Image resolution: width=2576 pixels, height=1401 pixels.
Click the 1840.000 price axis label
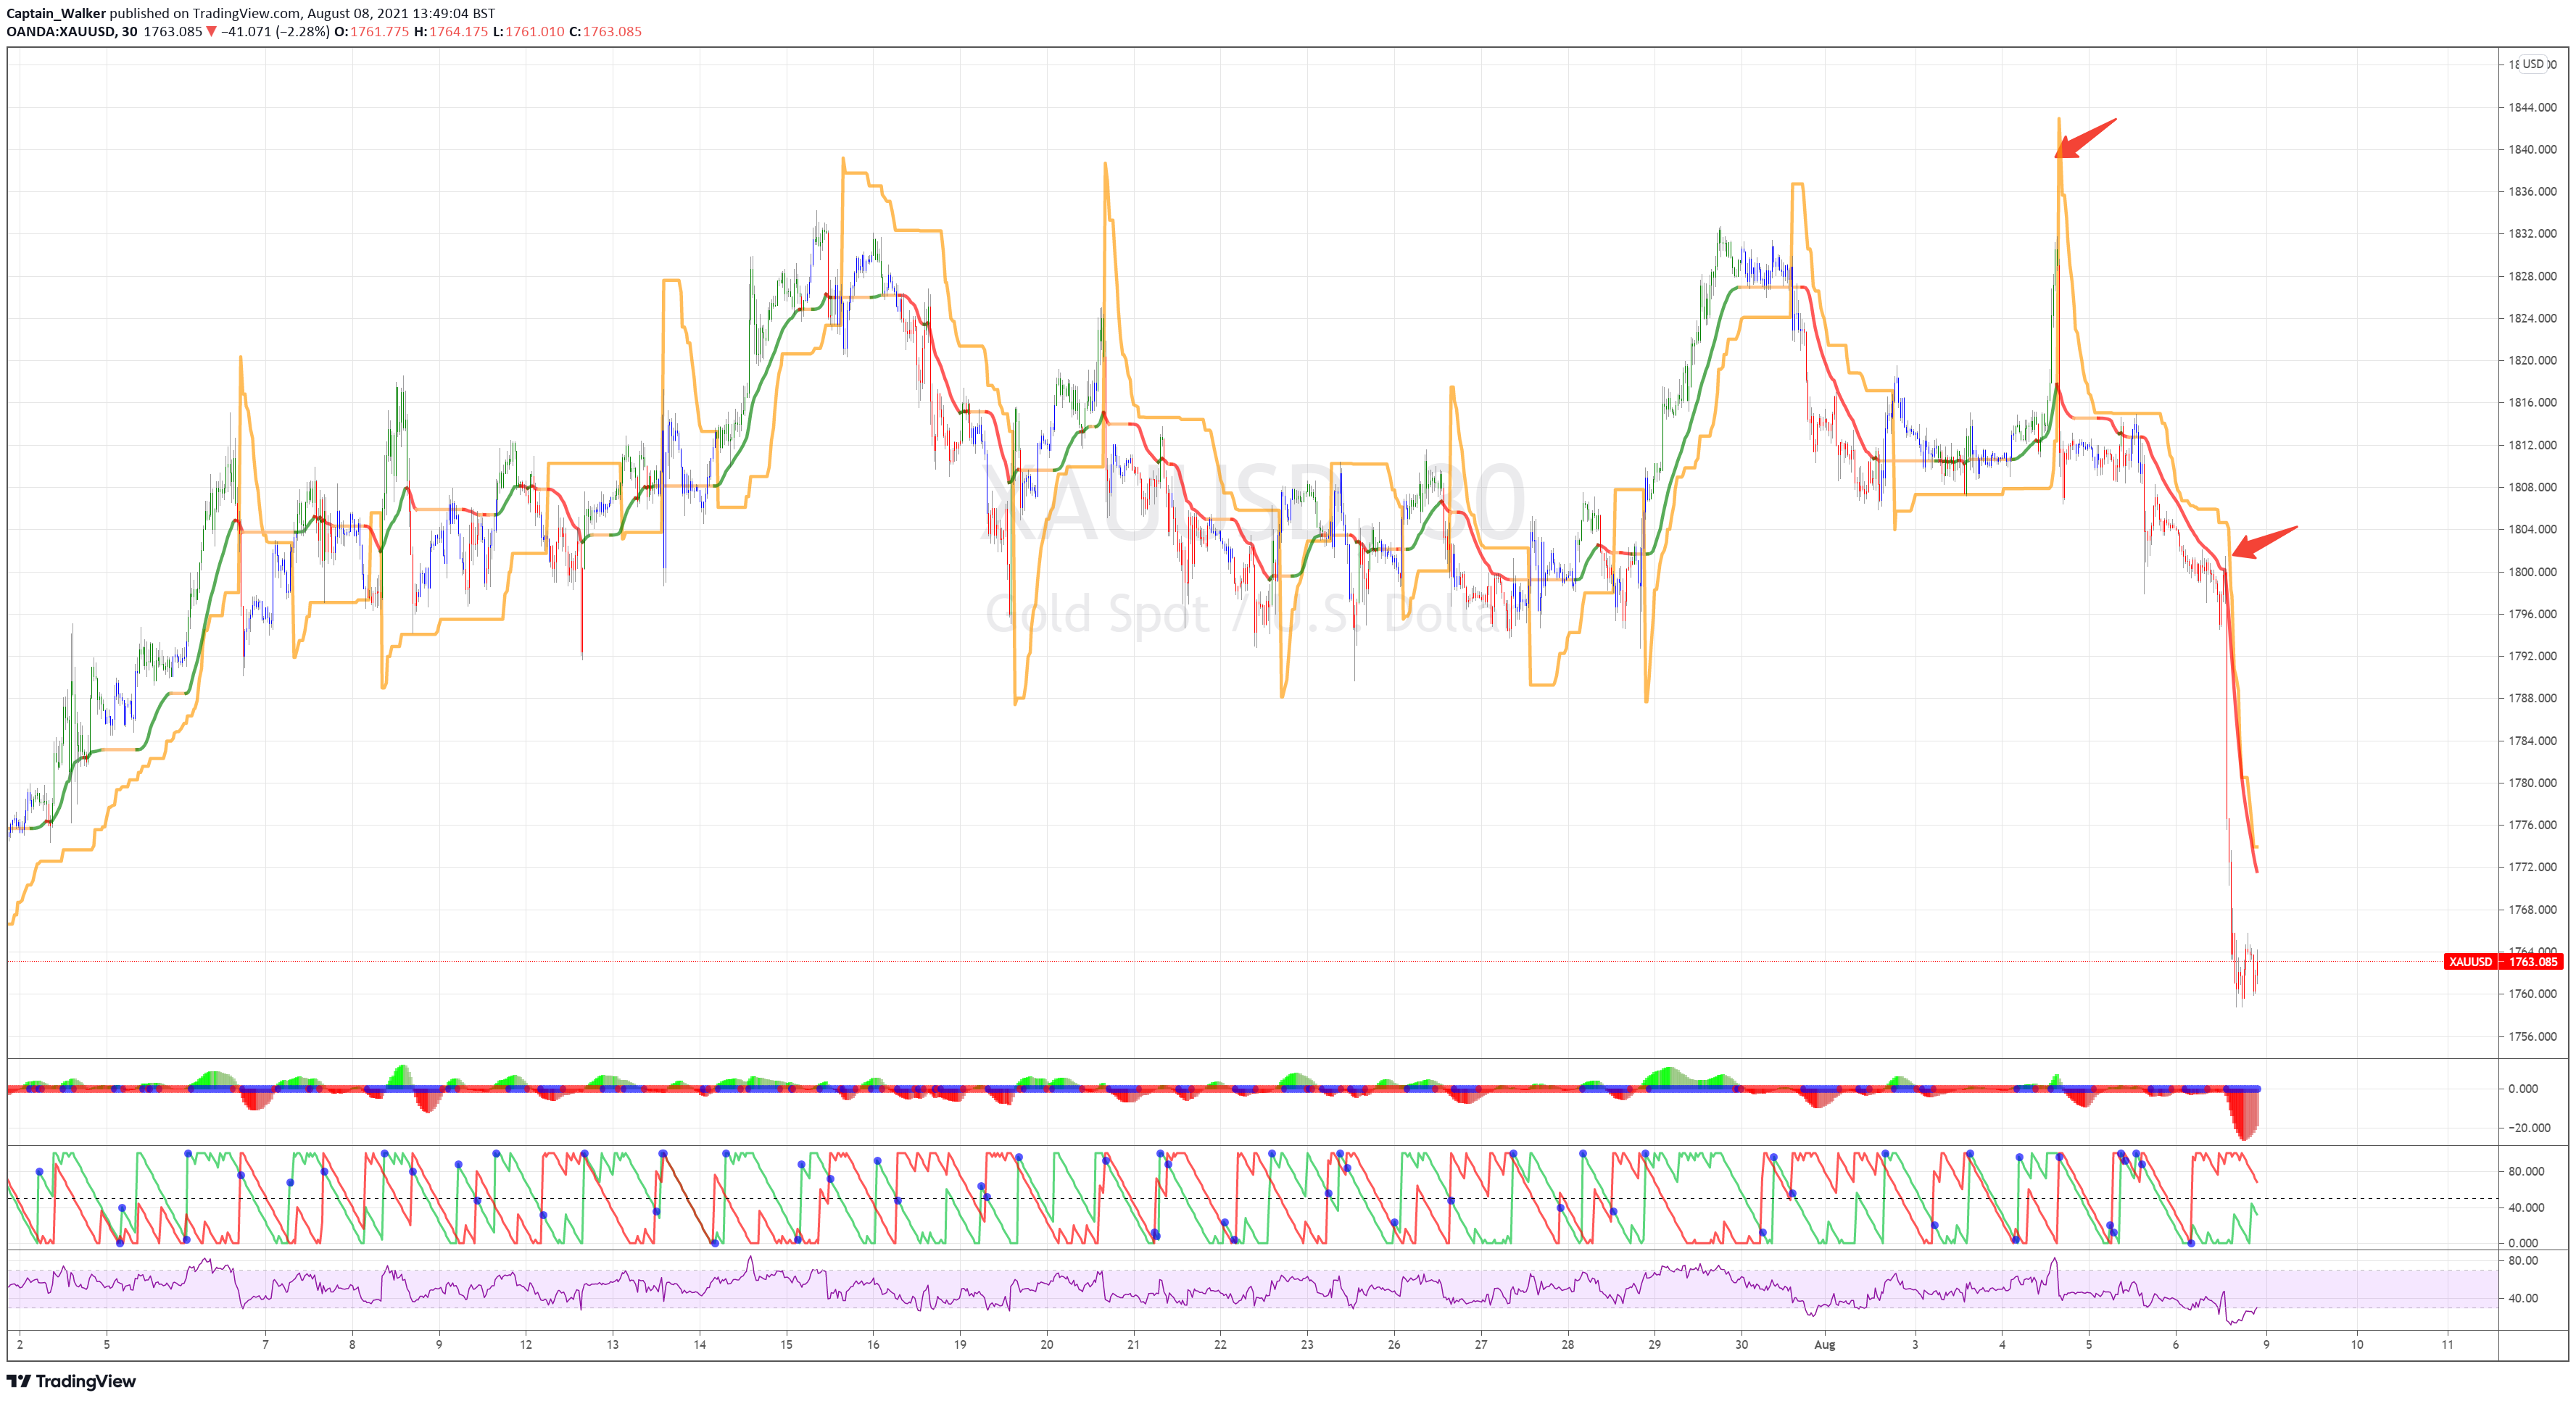click(2532, 149)
